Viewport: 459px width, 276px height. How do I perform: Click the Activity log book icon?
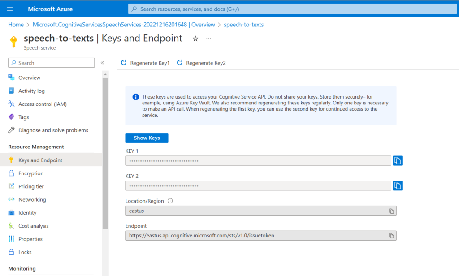(11, 91)
